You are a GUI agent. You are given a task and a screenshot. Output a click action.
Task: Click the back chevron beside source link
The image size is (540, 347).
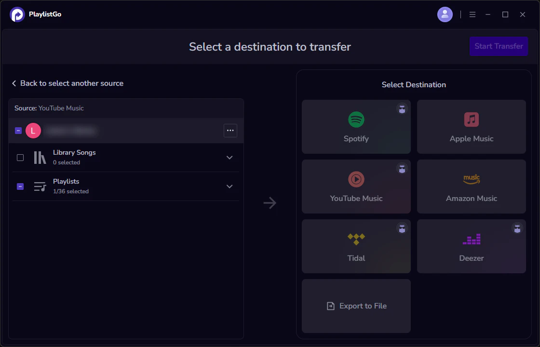pyautogui.click(x=14, y=83)
